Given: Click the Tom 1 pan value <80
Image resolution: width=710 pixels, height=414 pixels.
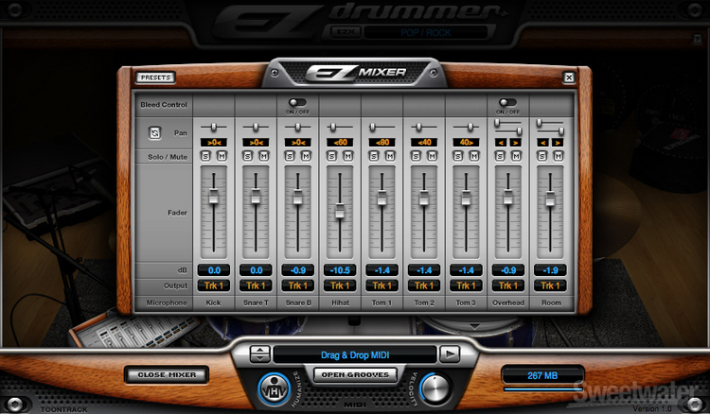Looking at the screenshot, I should pyautogui.click(x=382, y=143).
